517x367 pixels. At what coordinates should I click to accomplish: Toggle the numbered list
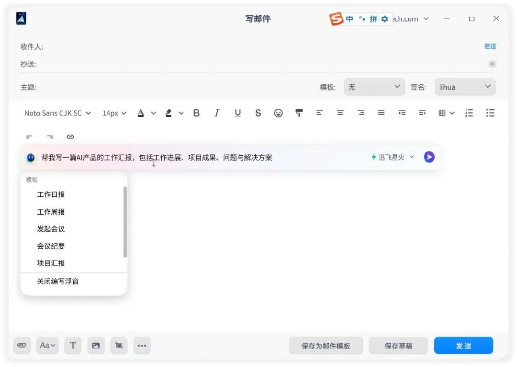tap(469, 113)
